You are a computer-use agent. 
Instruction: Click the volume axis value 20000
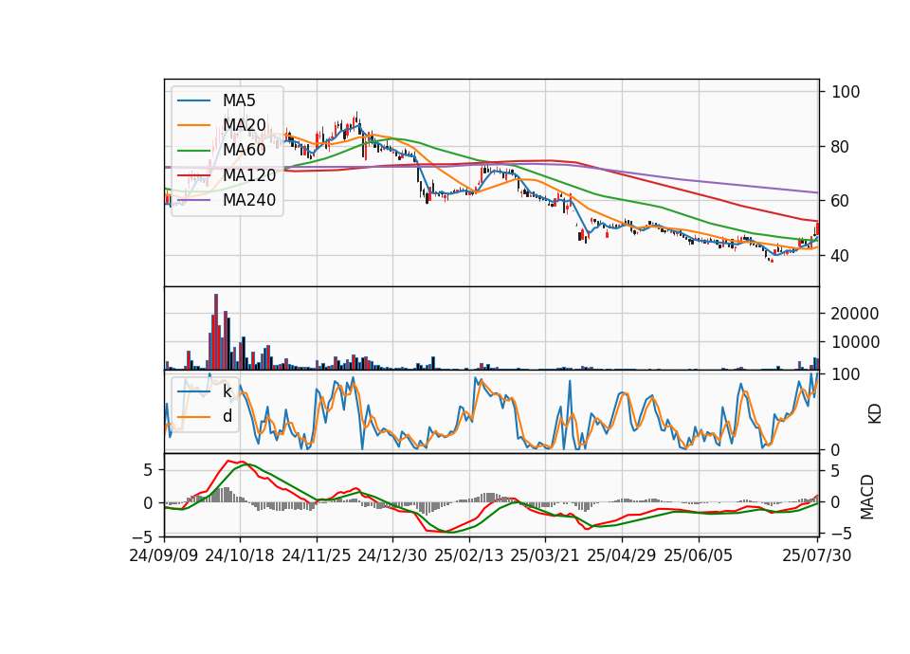pos(855,314)
